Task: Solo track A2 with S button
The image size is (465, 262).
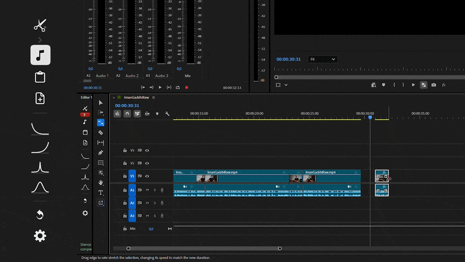Action: coord(155,203)
